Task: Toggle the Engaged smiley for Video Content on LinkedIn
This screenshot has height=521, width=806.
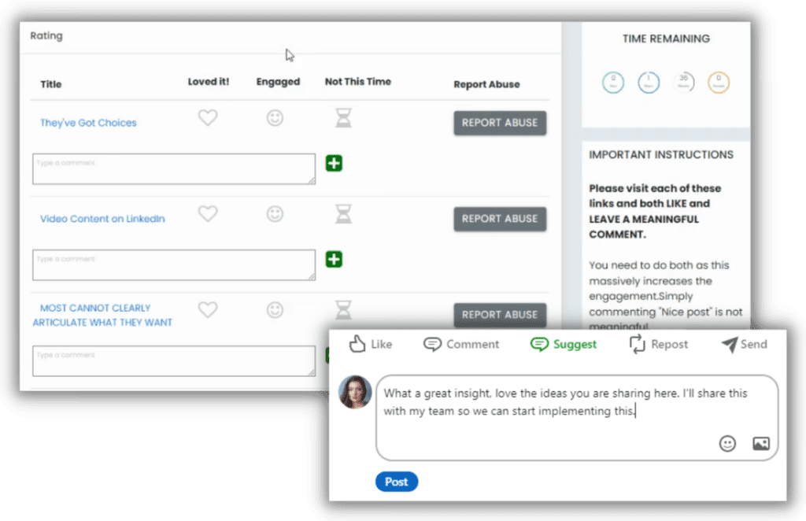Action: (x=274, y=212)
